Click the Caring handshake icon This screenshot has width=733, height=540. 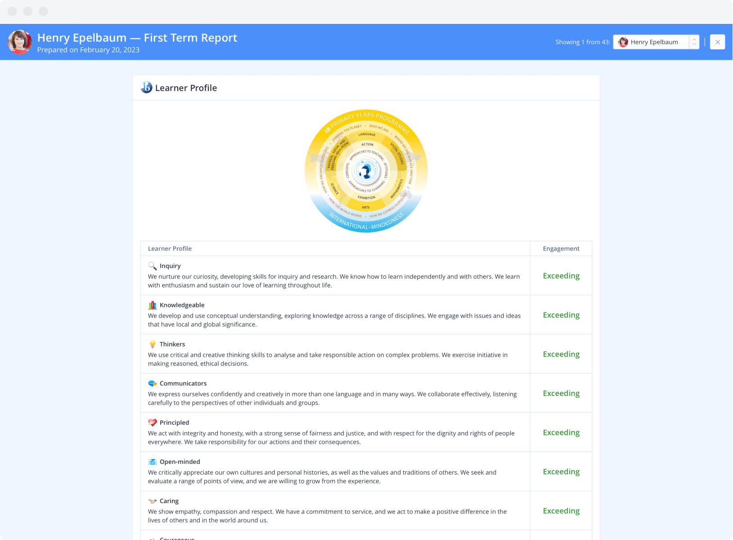point(153,501)
